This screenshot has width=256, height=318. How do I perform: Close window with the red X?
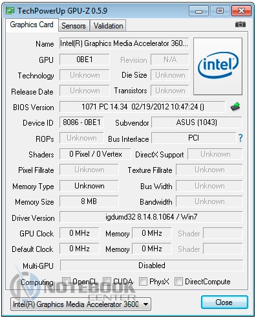(x=241, y=11)
